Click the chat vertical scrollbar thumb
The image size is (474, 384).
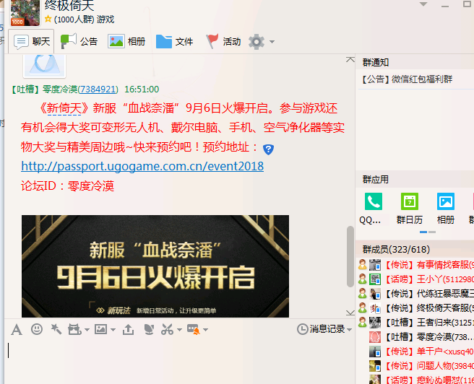[x=350, y=256]
